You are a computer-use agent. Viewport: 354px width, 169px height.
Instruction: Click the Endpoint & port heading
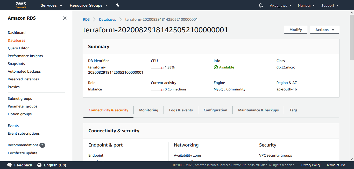click(105, 145)
